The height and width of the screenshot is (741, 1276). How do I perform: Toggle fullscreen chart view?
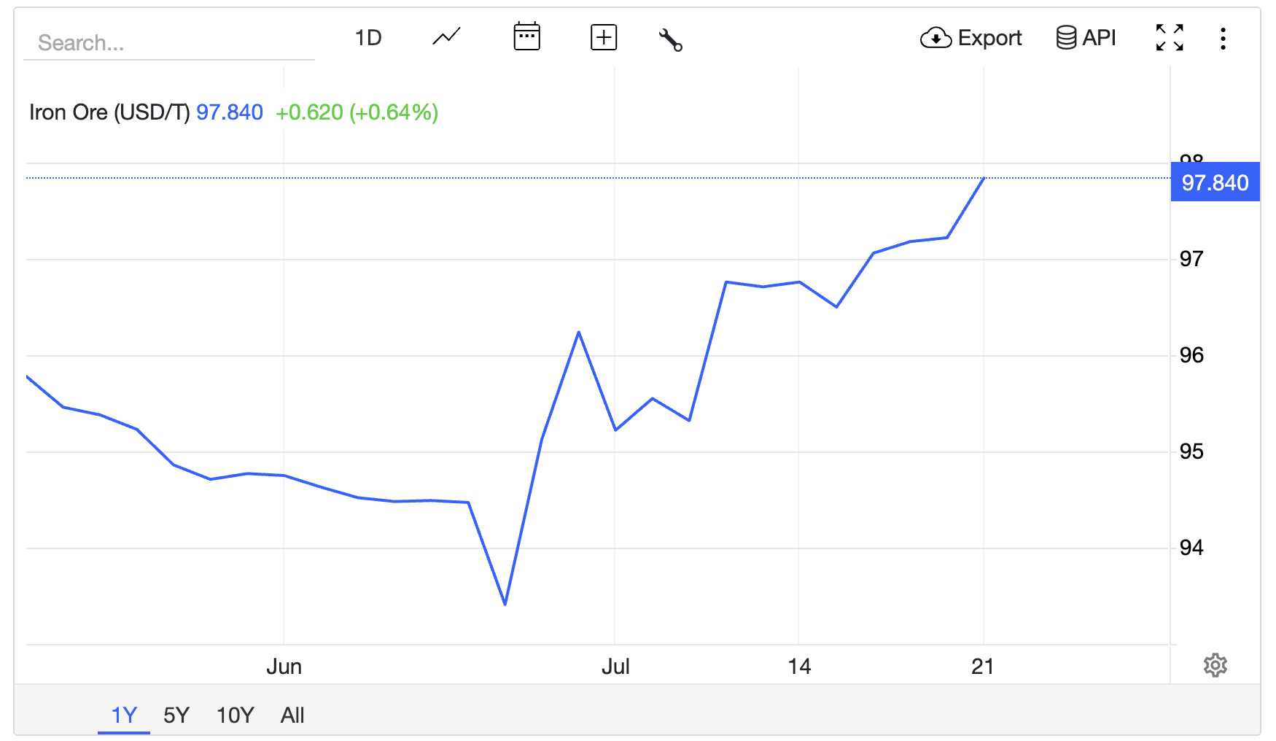[1170, 37]
